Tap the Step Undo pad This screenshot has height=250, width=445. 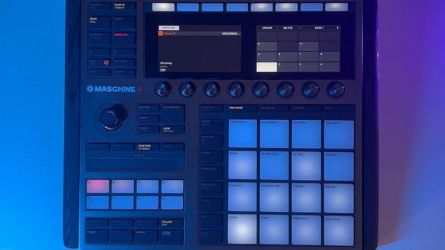coord(306,230)
